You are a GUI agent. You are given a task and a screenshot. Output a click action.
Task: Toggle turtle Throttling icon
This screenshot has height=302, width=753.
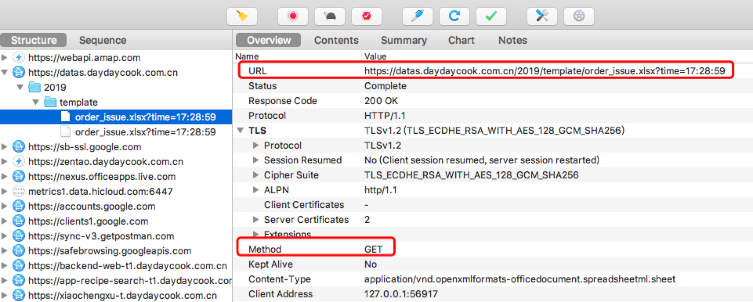(330, 17)
